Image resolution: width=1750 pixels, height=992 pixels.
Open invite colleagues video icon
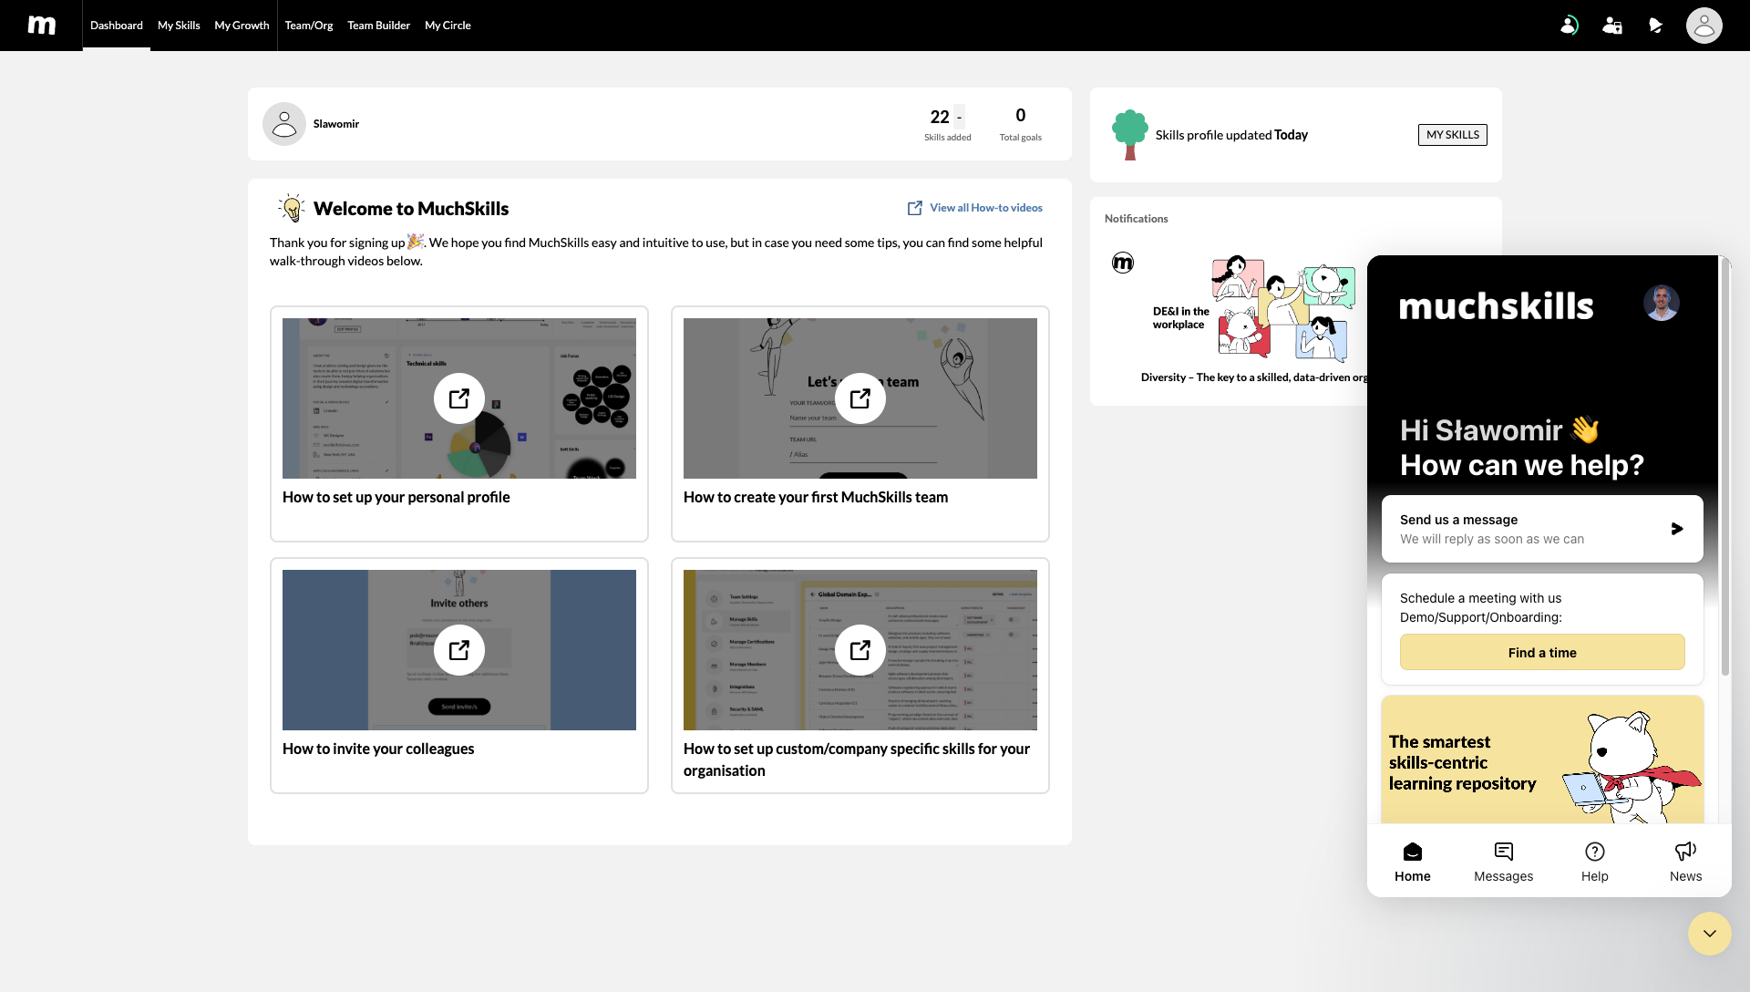(459, 650)
